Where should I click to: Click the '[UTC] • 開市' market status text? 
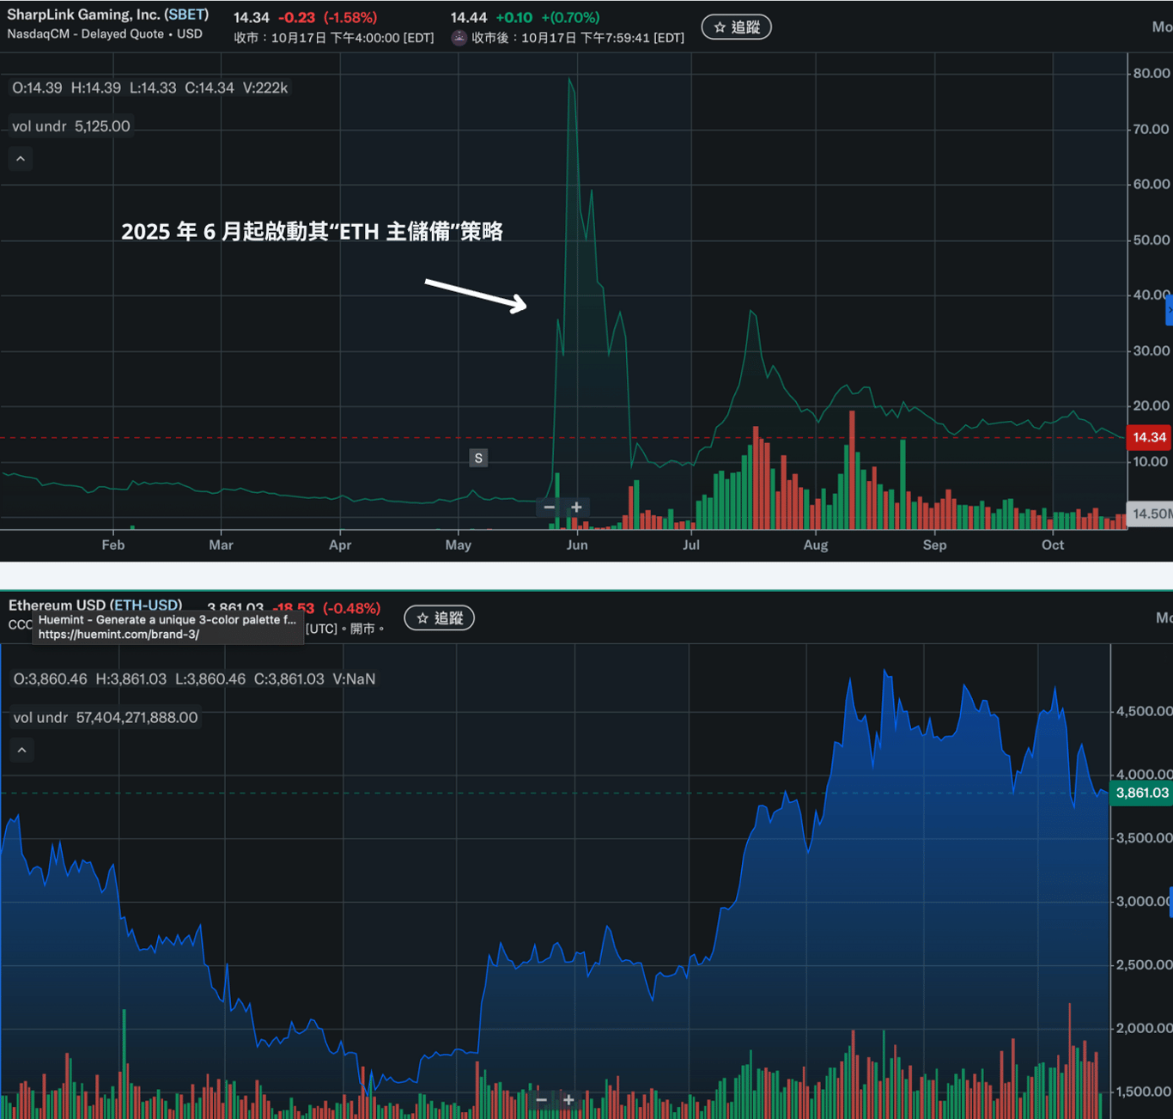tap(344, 629)
